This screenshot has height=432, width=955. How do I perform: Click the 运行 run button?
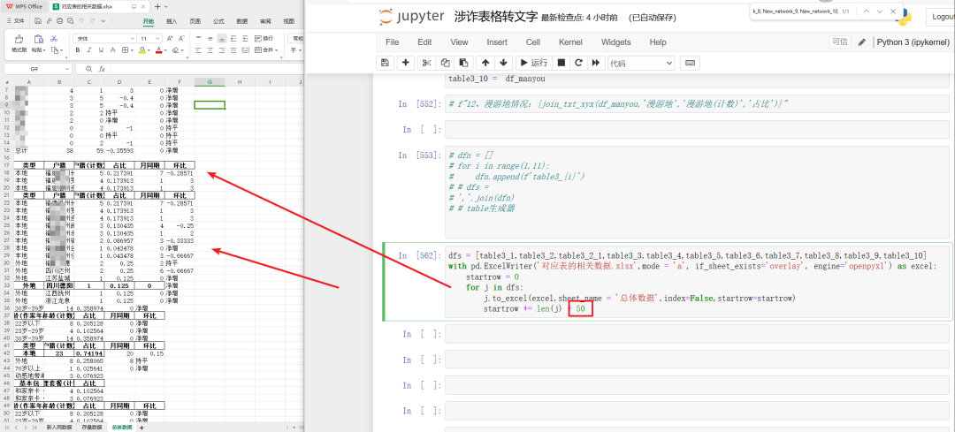coord(533,63)
